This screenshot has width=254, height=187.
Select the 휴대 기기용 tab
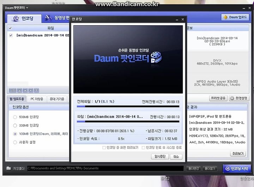pyautogui.click(x=57, y=99)
